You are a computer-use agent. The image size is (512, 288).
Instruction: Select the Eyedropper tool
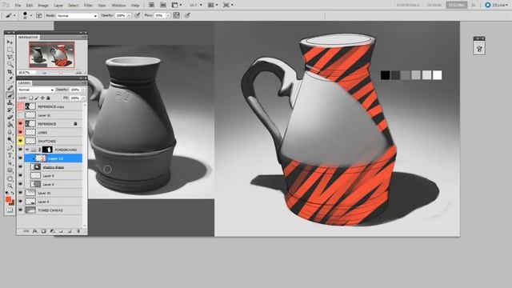tap(10, 80)
